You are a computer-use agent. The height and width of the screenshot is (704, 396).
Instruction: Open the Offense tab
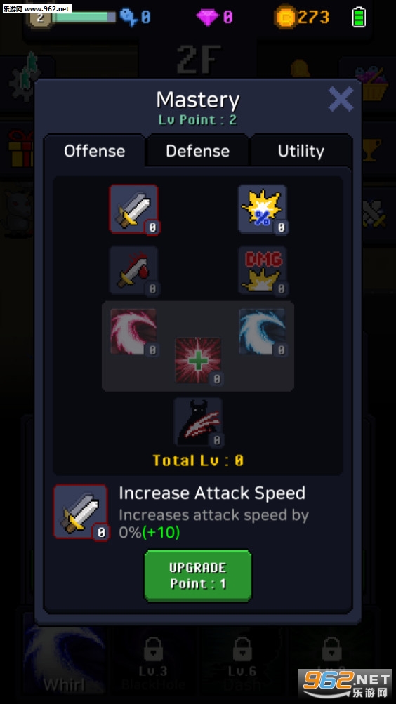94,151
